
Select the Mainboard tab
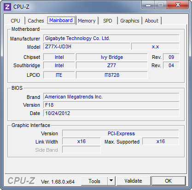tap(61, 20)
